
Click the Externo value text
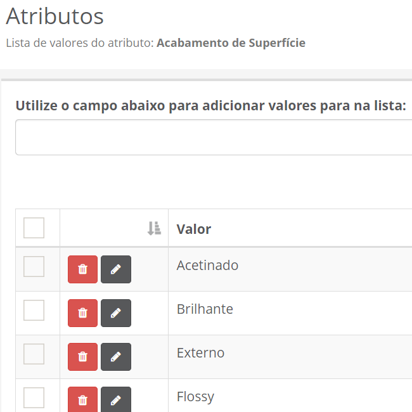200,353
